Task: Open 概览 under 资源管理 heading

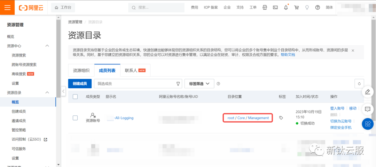Action: [x=10, y=36]
